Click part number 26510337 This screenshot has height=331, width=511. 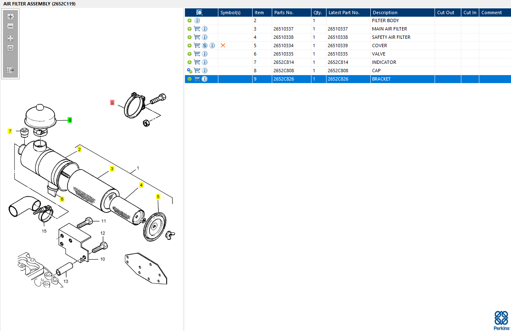(x=283, y=29)
